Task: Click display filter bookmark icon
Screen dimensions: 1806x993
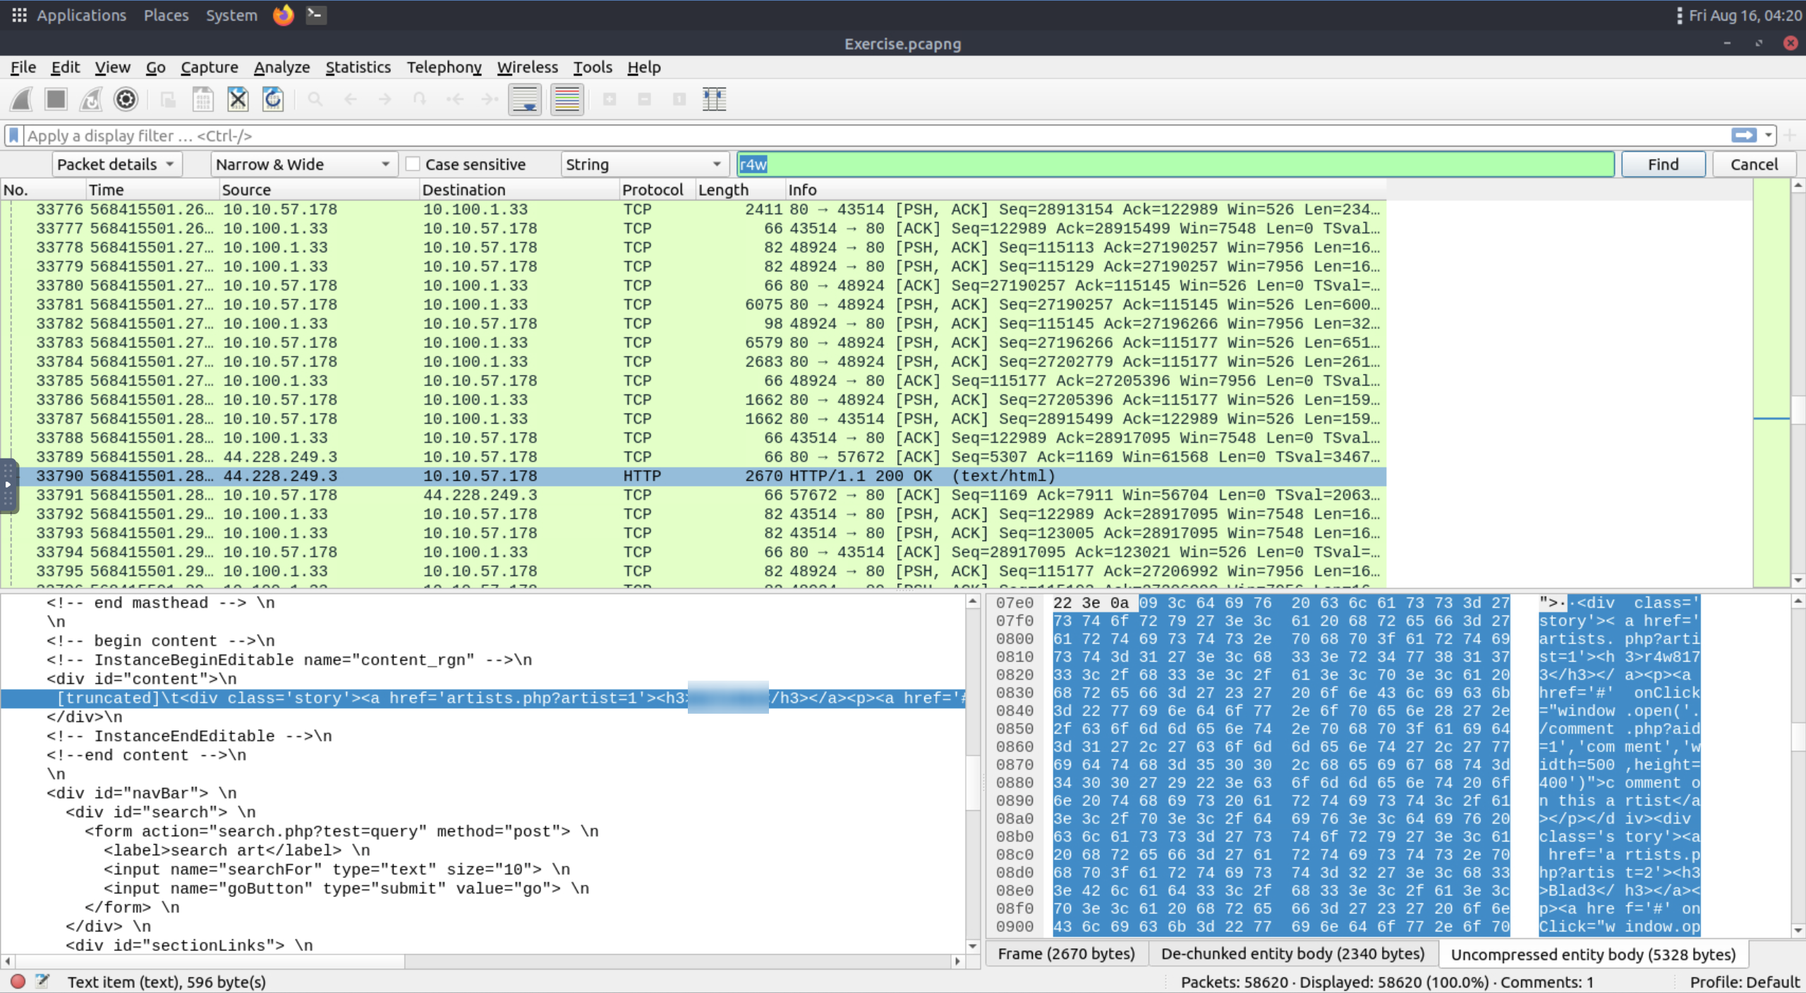Action: [x=13, y=135]
